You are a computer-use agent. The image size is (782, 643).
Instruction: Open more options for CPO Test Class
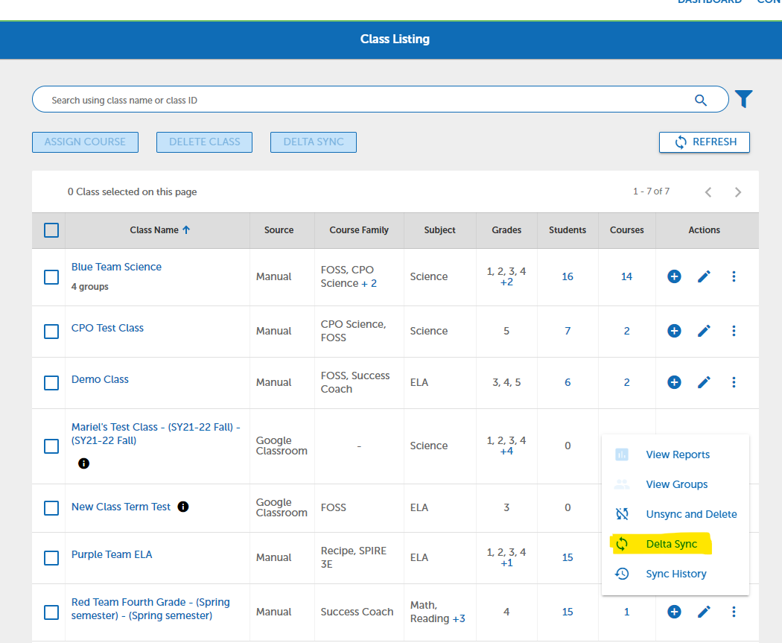click(x=734, y=331)
